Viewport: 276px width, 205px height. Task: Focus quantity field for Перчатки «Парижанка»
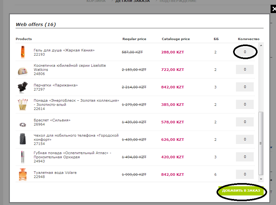tap(245, 87)
